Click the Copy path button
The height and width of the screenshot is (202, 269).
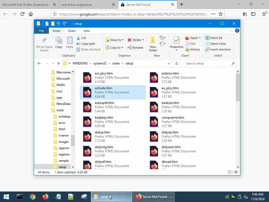pyautogui.click(x=86, y=44)
